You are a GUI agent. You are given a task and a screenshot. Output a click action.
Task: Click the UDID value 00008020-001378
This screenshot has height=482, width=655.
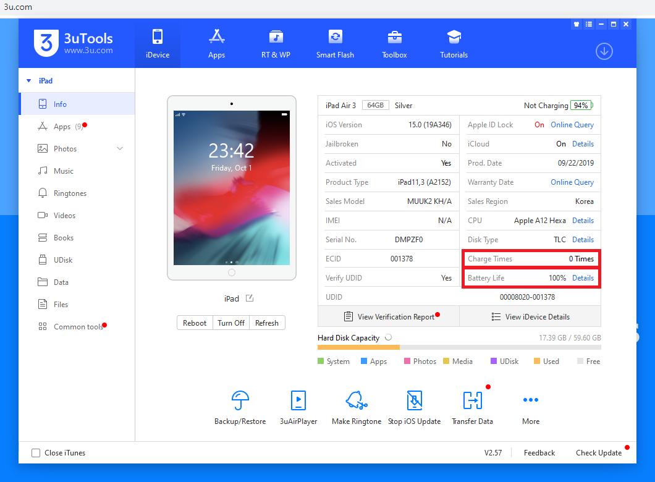[527, 297]
